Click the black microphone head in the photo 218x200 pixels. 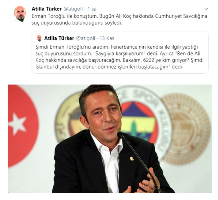click(120, 135)
